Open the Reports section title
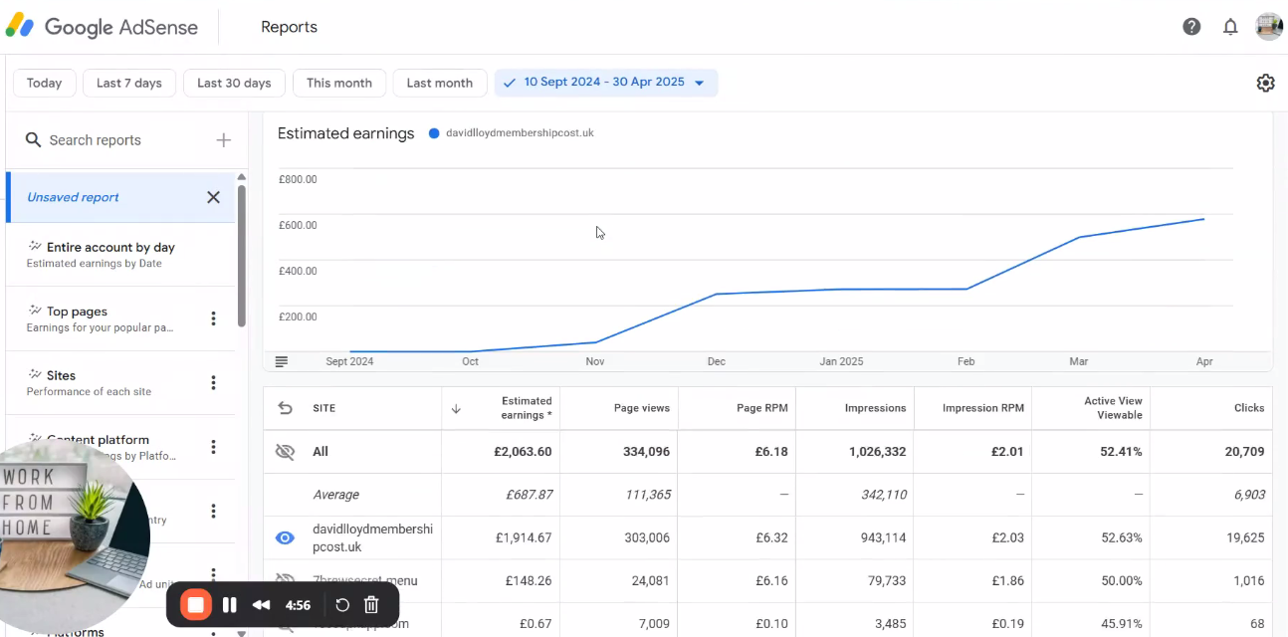Image resolution: width=1288 pixels, height=637 pixels. click(x=289, y=27)
